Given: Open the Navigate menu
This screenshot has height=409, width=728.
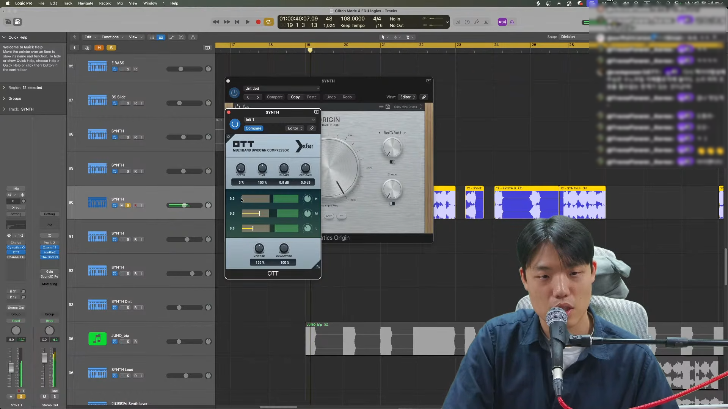Looking at the screenshot, I should [86, 3].
